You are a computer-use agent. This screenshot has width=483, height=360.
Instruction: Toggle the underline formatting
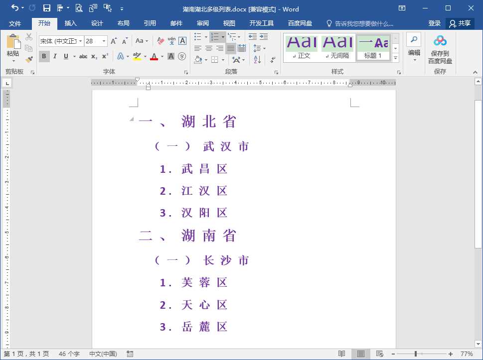pyautogui.click(x=65, y=56)
